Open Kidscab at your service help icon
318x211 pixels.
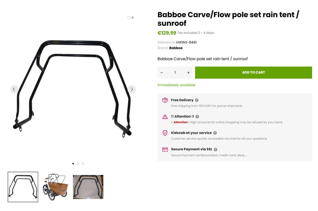tap(215, 133)
